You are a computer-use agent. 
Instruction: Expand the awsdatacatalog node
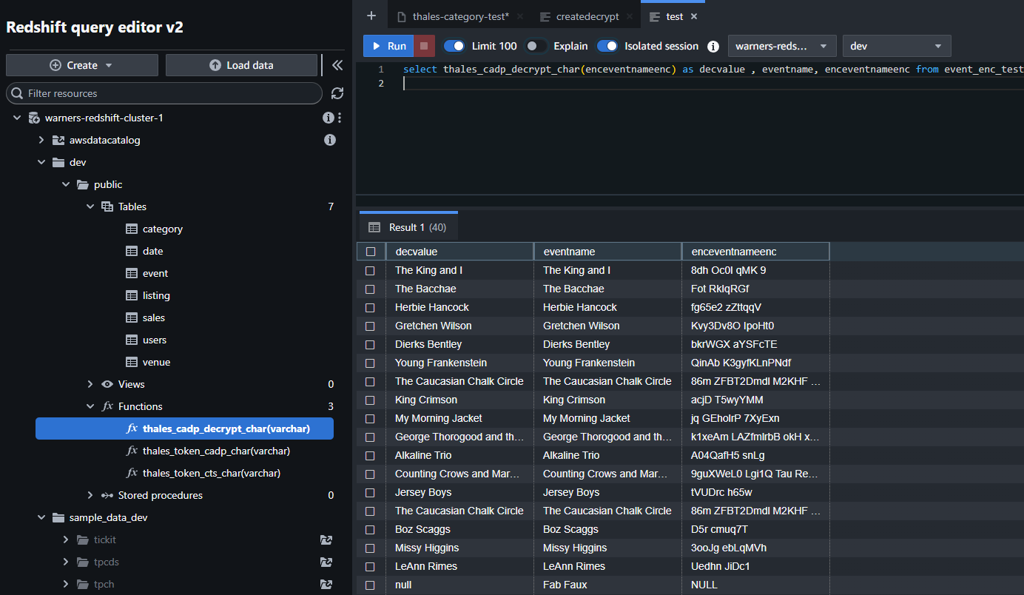(41, 140)
